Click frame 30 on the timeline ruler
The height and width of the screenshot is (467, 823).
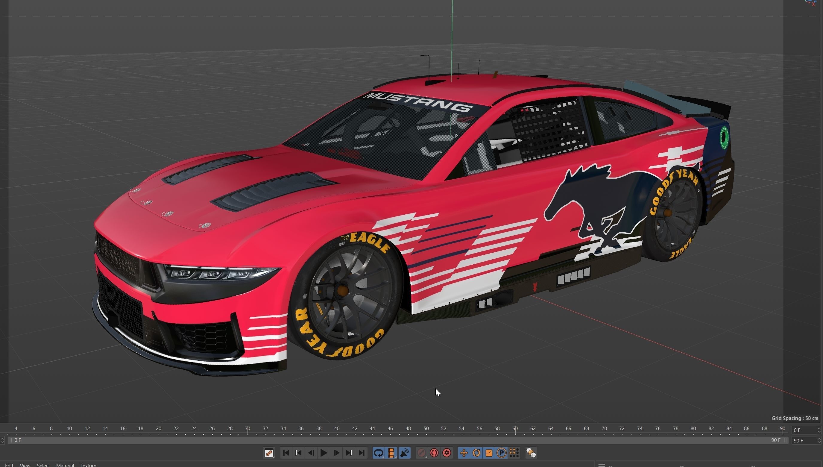(247, 428)
